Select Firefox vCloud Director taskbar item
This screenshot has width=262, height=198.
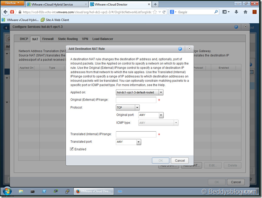pos(94,191)
